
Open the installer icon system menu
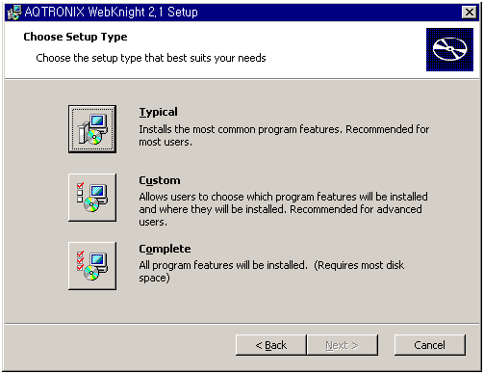(x=14, y=13)
